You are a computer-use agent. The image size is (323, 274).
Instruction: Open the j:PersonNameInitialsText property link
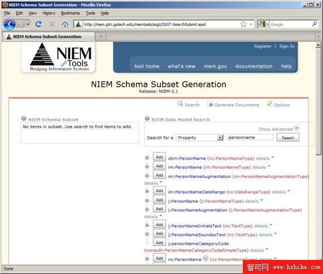(x=195, y=226)
